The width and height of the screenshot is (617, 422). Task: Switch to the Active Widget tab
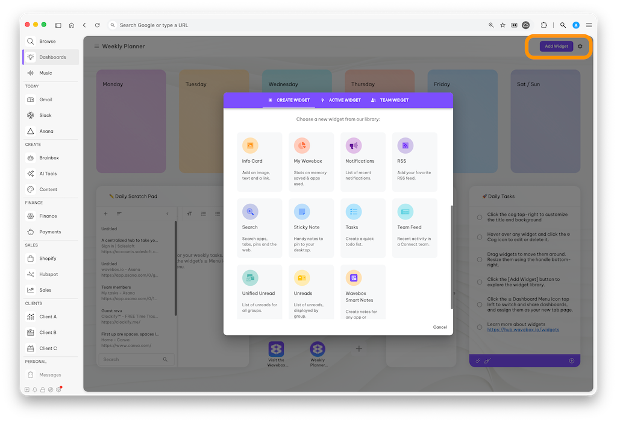coord(340,100)
